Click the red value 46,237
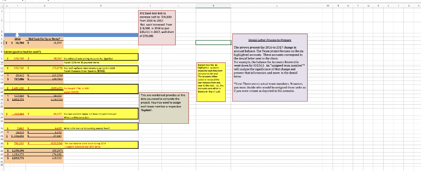 click(x=58, y=113)
